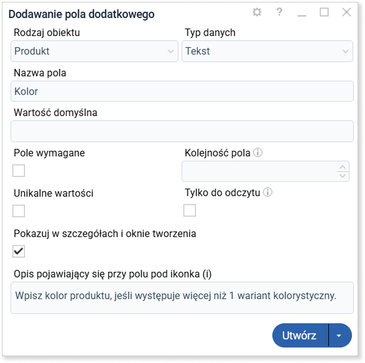
Task: Open the Rodzaj obiektu dropdown showing Produkt
Action: coord(95,51)
